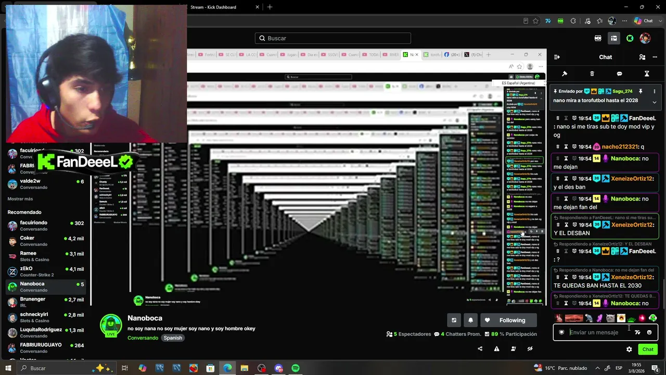Click the ban hammer moderation icon
666x375 pixels.
565,74
